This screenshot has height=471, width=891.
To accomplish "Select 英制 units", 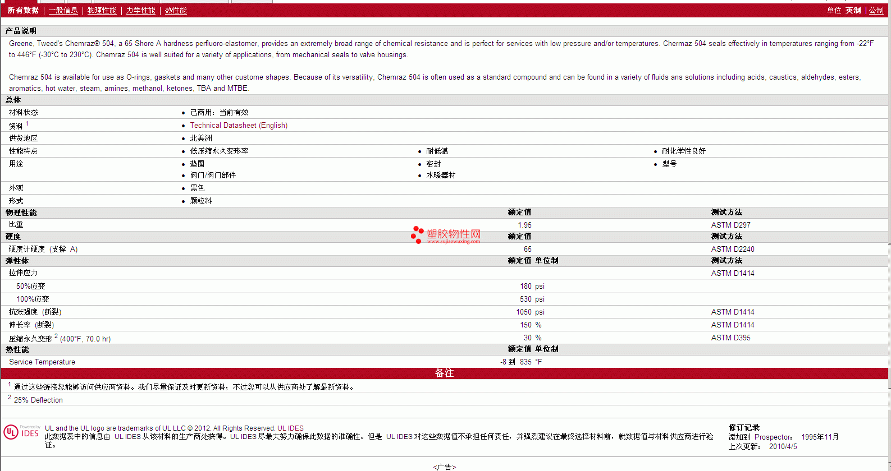I will 853,10.
